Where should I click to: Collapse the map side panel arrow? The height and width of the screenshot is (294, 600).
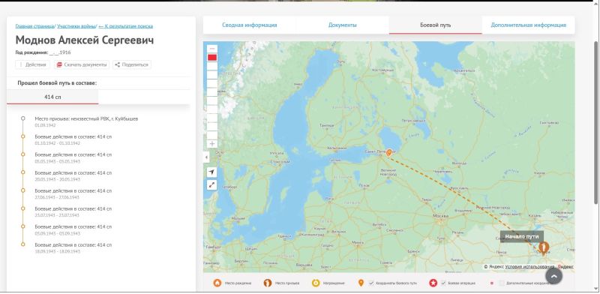pos(206,157)
